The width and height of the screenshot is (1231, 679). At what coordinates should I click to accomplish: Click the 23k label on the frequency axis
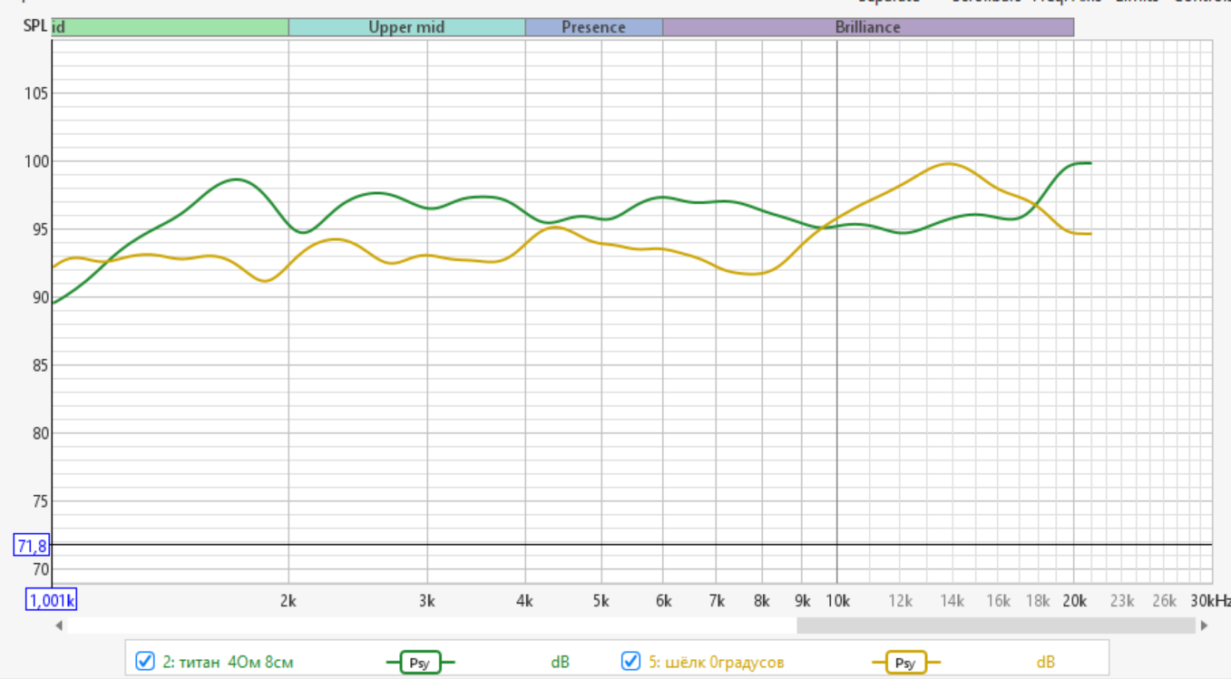coord(1123,600)
